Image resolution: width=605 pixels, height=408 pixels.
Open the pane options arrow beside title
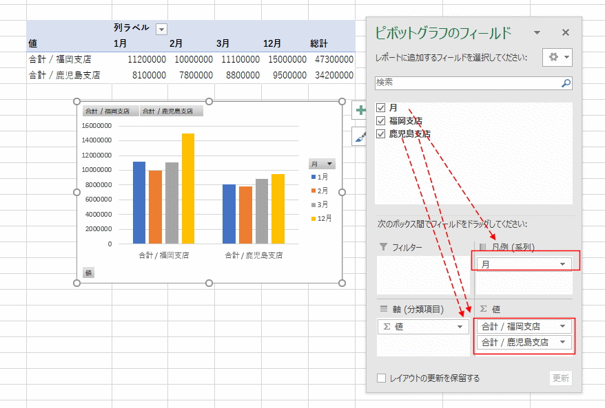click(x=536, y=32)
